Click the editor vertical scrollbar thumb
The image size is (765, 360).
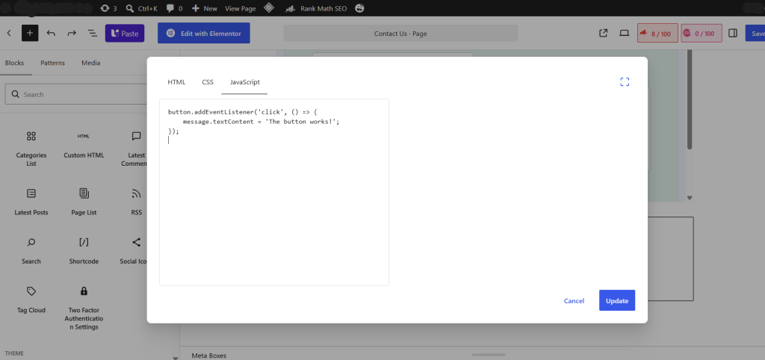click(690, 99)
